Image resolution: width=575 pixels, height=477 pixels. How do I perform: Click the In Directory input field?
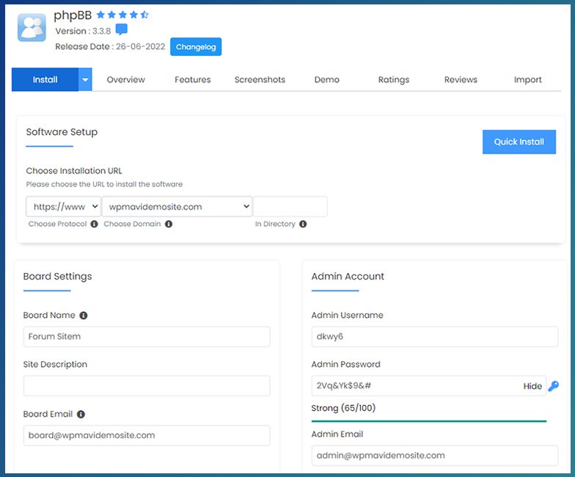click(x=290, y=207)
